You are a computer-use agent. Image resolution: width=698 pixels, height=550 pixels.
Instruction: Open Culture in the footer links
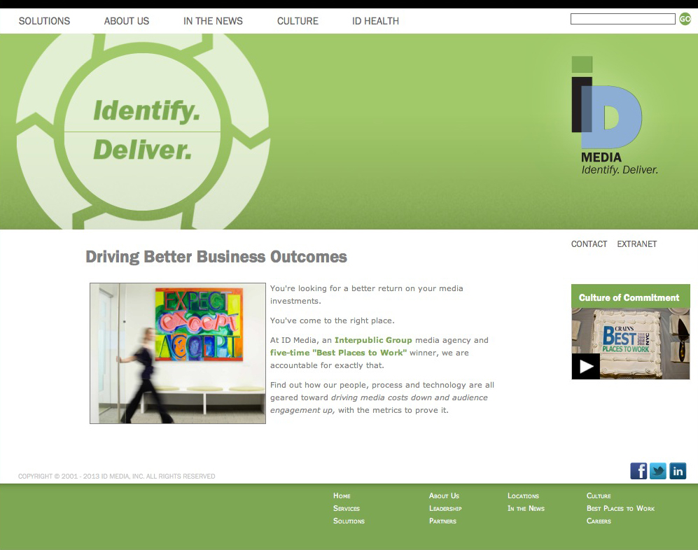point(599,495)
